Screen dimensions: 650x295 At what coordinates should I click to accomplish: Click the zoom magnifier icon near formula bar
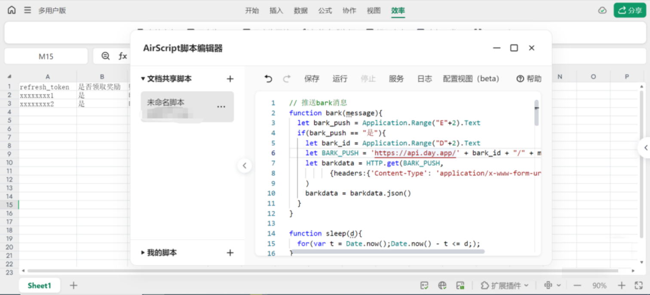pos(105,56)
